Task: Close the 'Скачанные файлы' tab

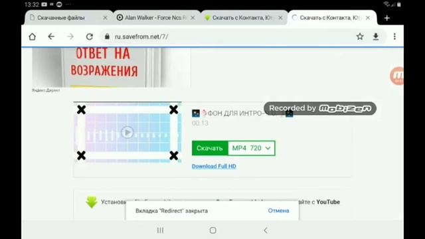Action: click(x=105, y=18)
